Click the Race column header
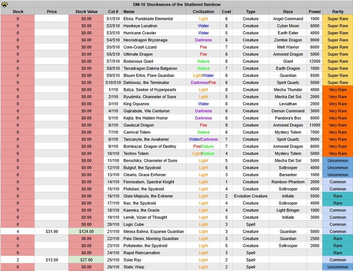The width and height of the screenshot is (353, 271). click(x=288, y=12)
